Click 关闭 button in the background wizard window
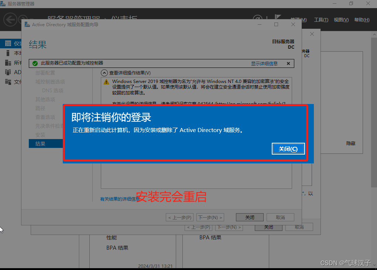The width and height of the screenshot is (377, 270). (x=268, y=228)
